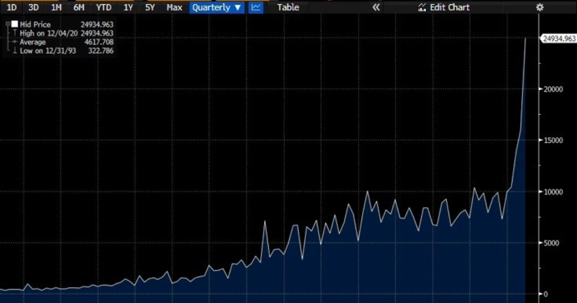Viewport: 577px width, 303px height.
Task: Switch to the 1M range
Action: pyautogui.click(x=56, y=7)
